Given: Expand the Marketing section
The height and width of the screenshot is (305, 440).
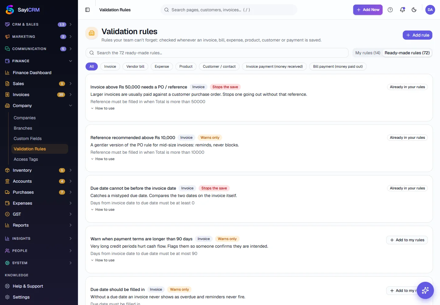Looking at the screenshot, I should click(x=39, y=37).
